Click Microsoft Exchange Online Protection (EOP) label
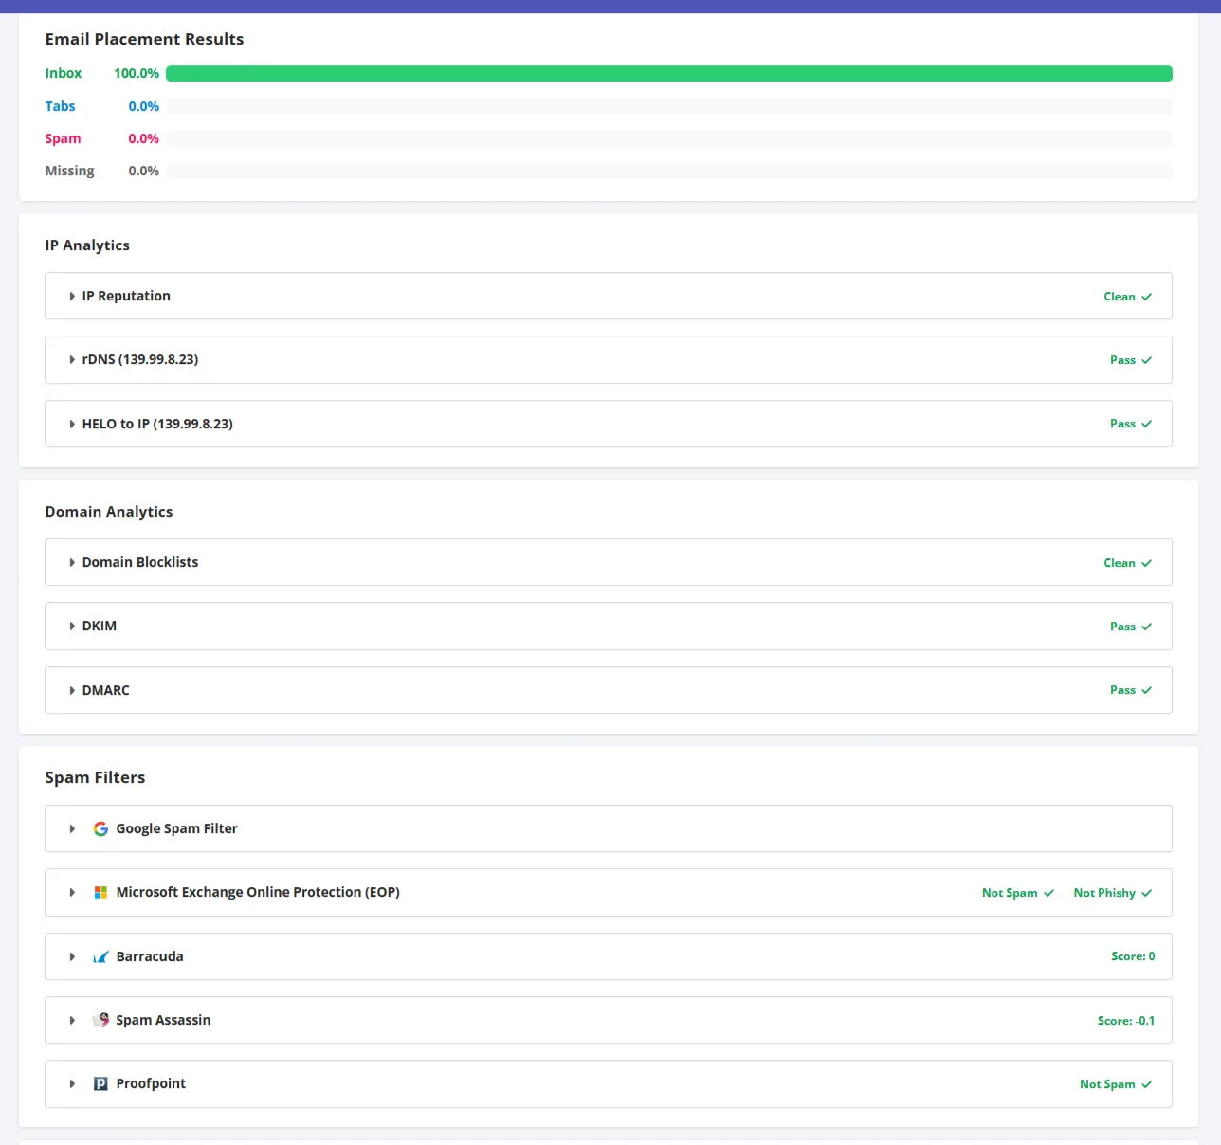Viewport: 1221px width, 1145px height. (258, 892)
